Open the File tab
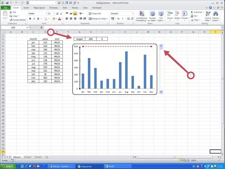The image size is (225, 169). 5,8
